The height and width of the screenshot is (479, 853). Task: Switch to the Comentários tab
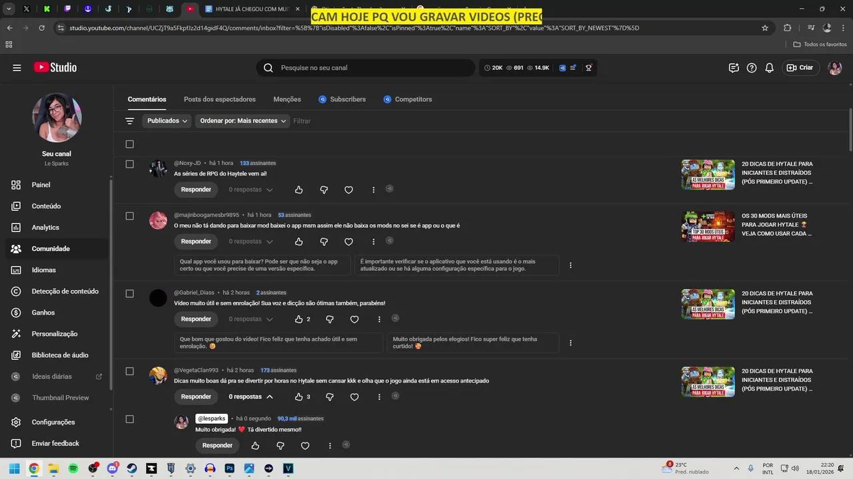coord(147,100)
